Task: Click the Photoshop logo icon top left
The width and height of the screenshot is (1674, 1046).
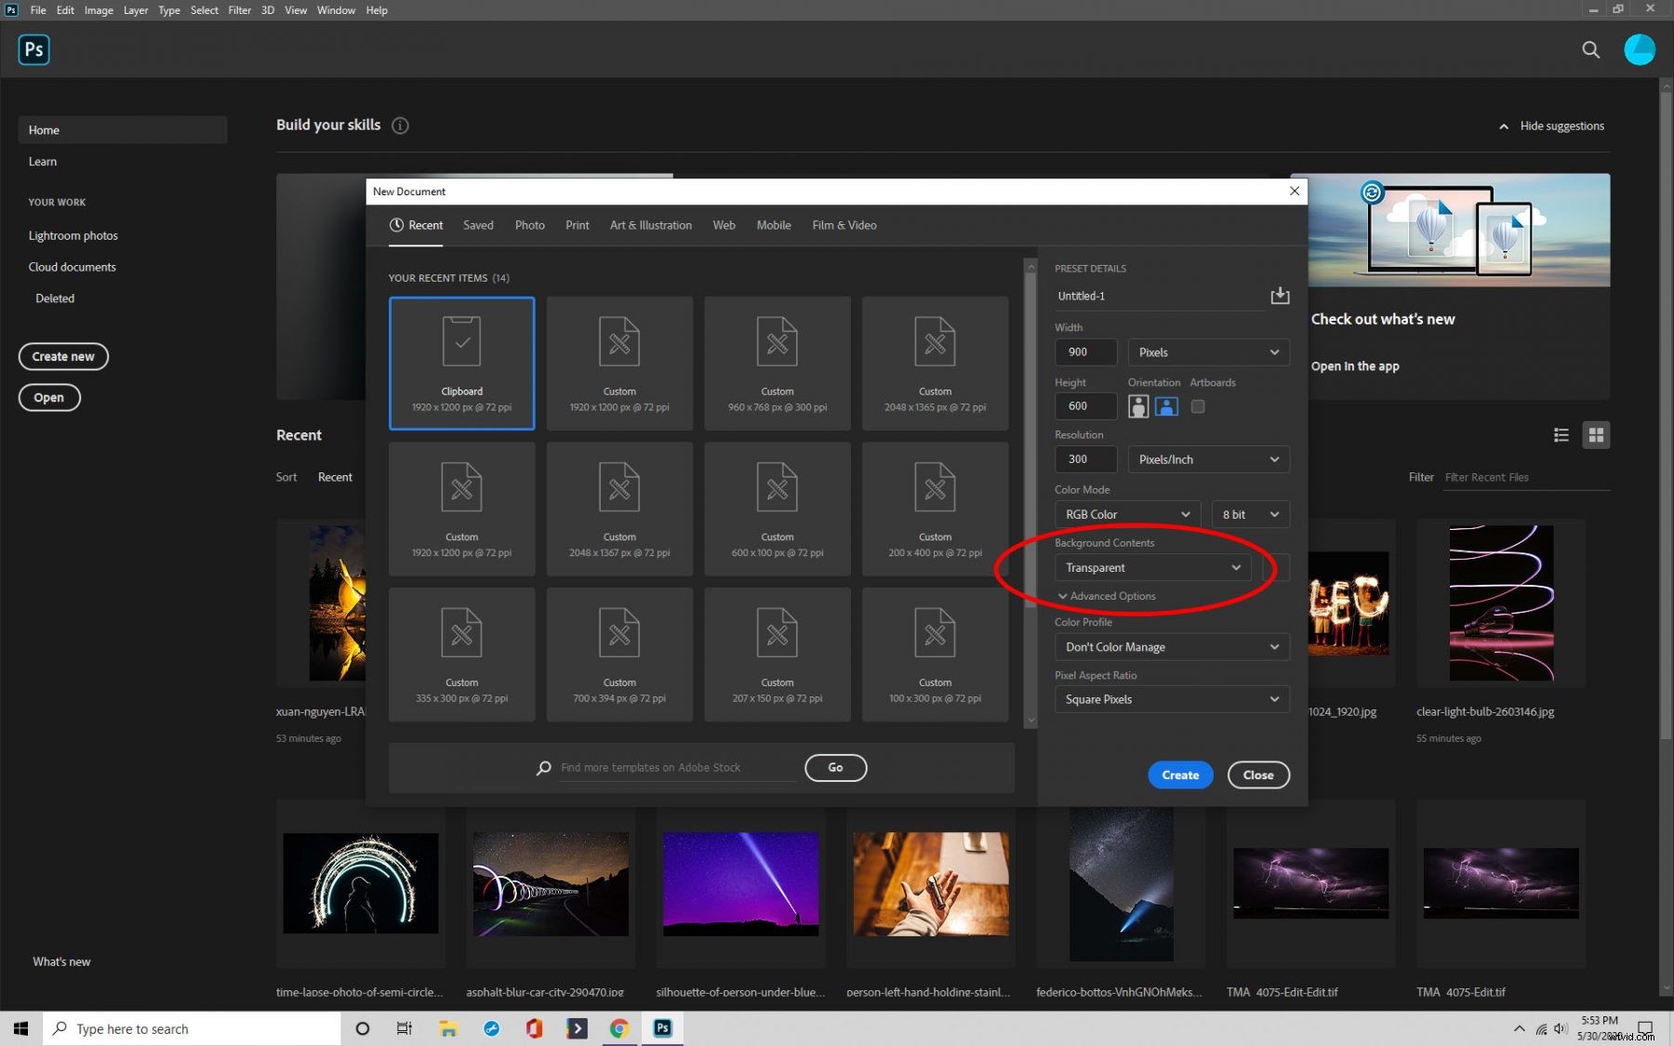Action: coord(33,49)
